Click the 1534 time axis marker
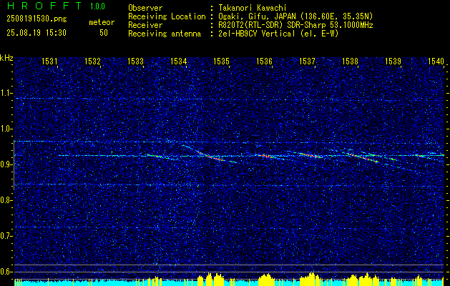The image size is (450, 286). tap(179, 61)
